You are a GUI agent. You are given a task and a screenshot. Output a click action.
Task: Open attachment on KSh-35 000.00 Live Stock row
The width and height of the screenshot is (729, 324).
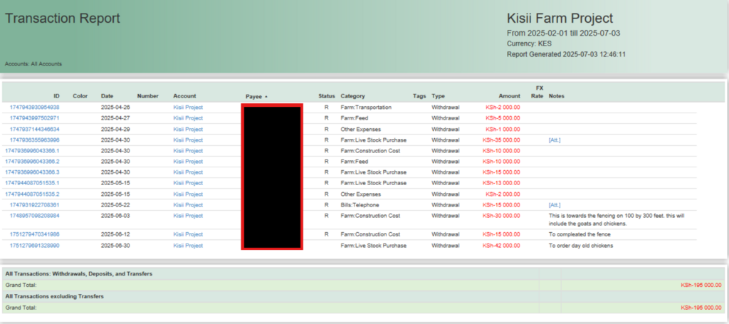click(x=555, y=140)
